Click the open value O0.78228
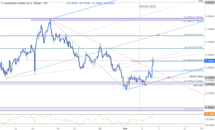The width and height of the screenshot is (215, 130). pos(72,3)
